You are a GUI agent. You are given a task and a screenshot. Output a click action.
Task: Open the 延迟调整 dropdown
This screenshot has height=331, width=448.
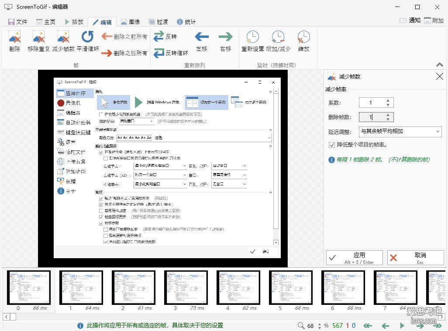(x=400, y=131)
